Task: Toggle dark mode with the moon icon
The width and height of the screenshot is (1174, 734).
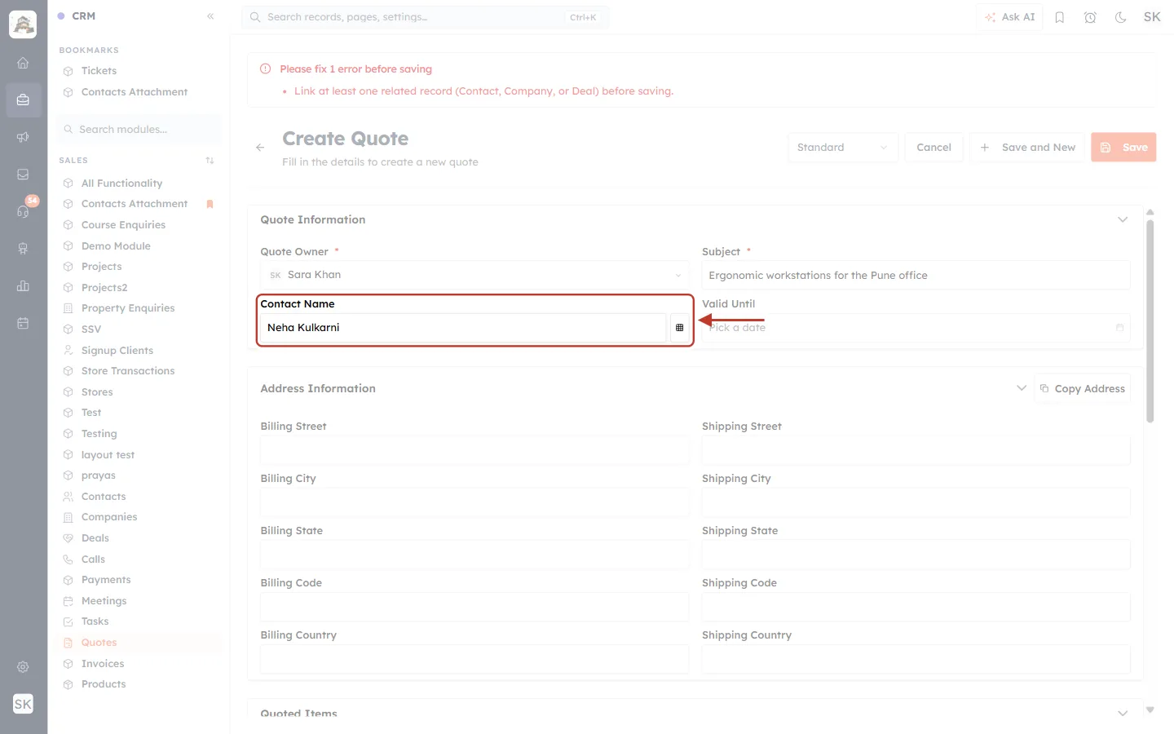Action: coord(1121,17)
